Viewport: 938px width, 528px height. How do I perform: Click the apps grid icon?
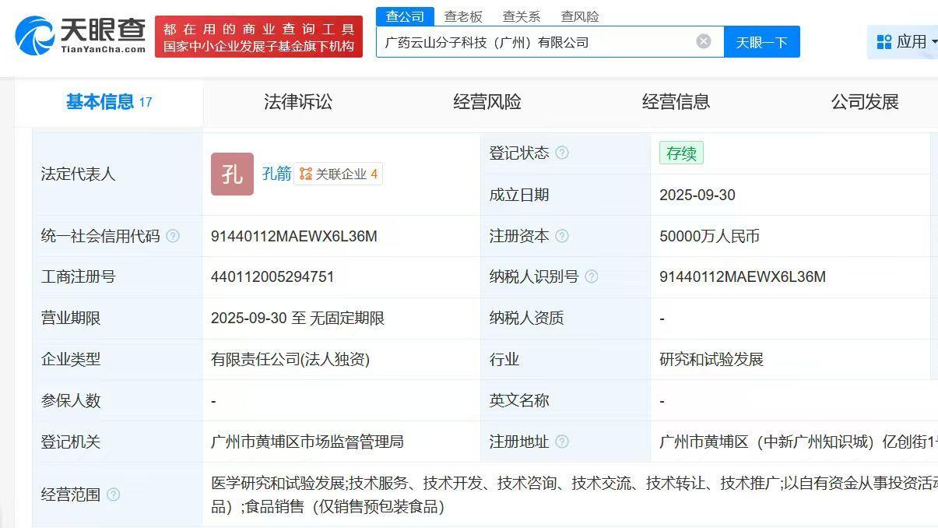click(x=884, y=42)
